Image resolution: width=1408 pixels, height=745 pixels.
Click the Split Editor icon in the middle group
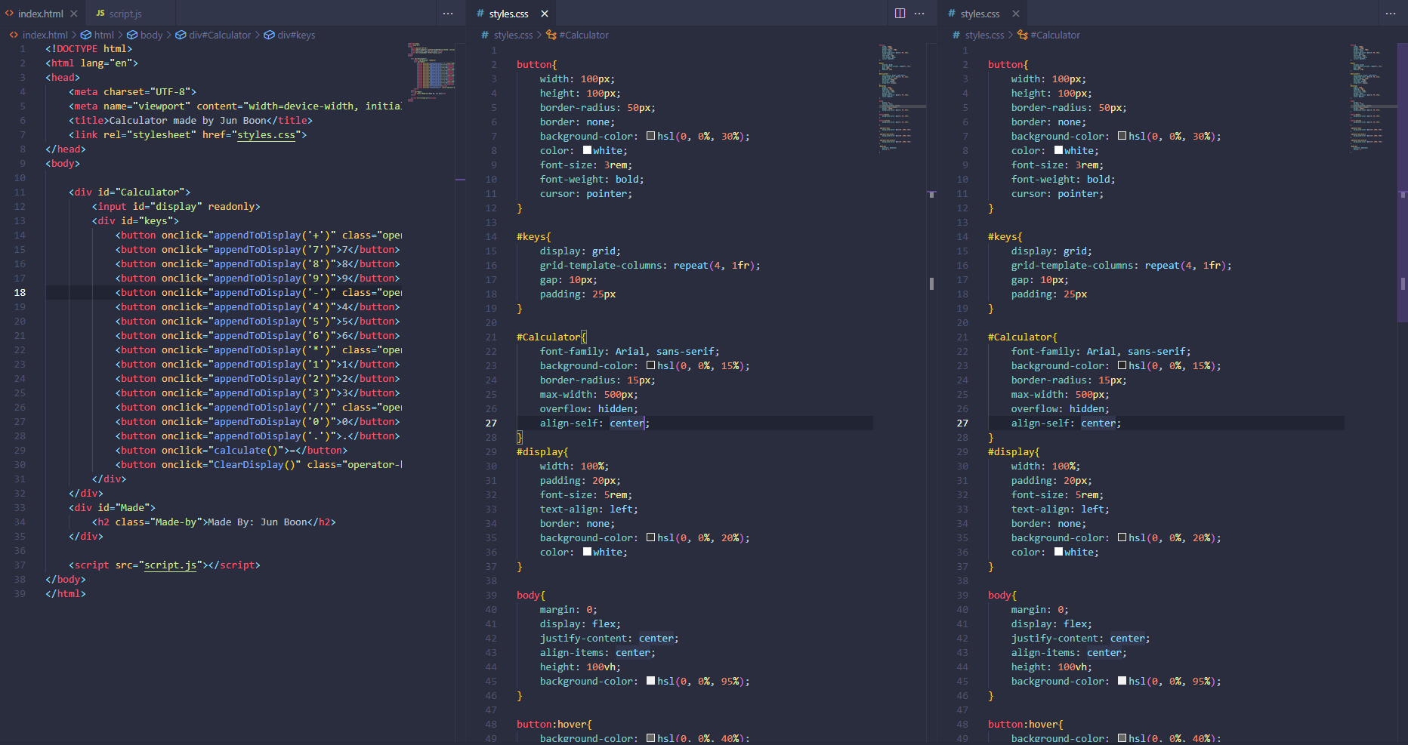coord(900,14)
